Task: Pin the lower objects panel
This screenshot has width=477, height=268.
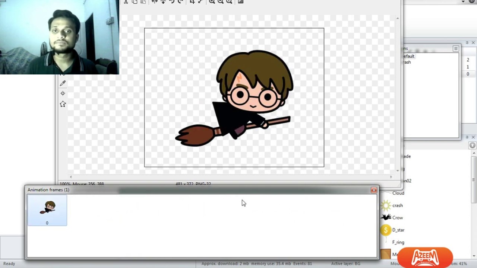Action: (x=467, y=137)
